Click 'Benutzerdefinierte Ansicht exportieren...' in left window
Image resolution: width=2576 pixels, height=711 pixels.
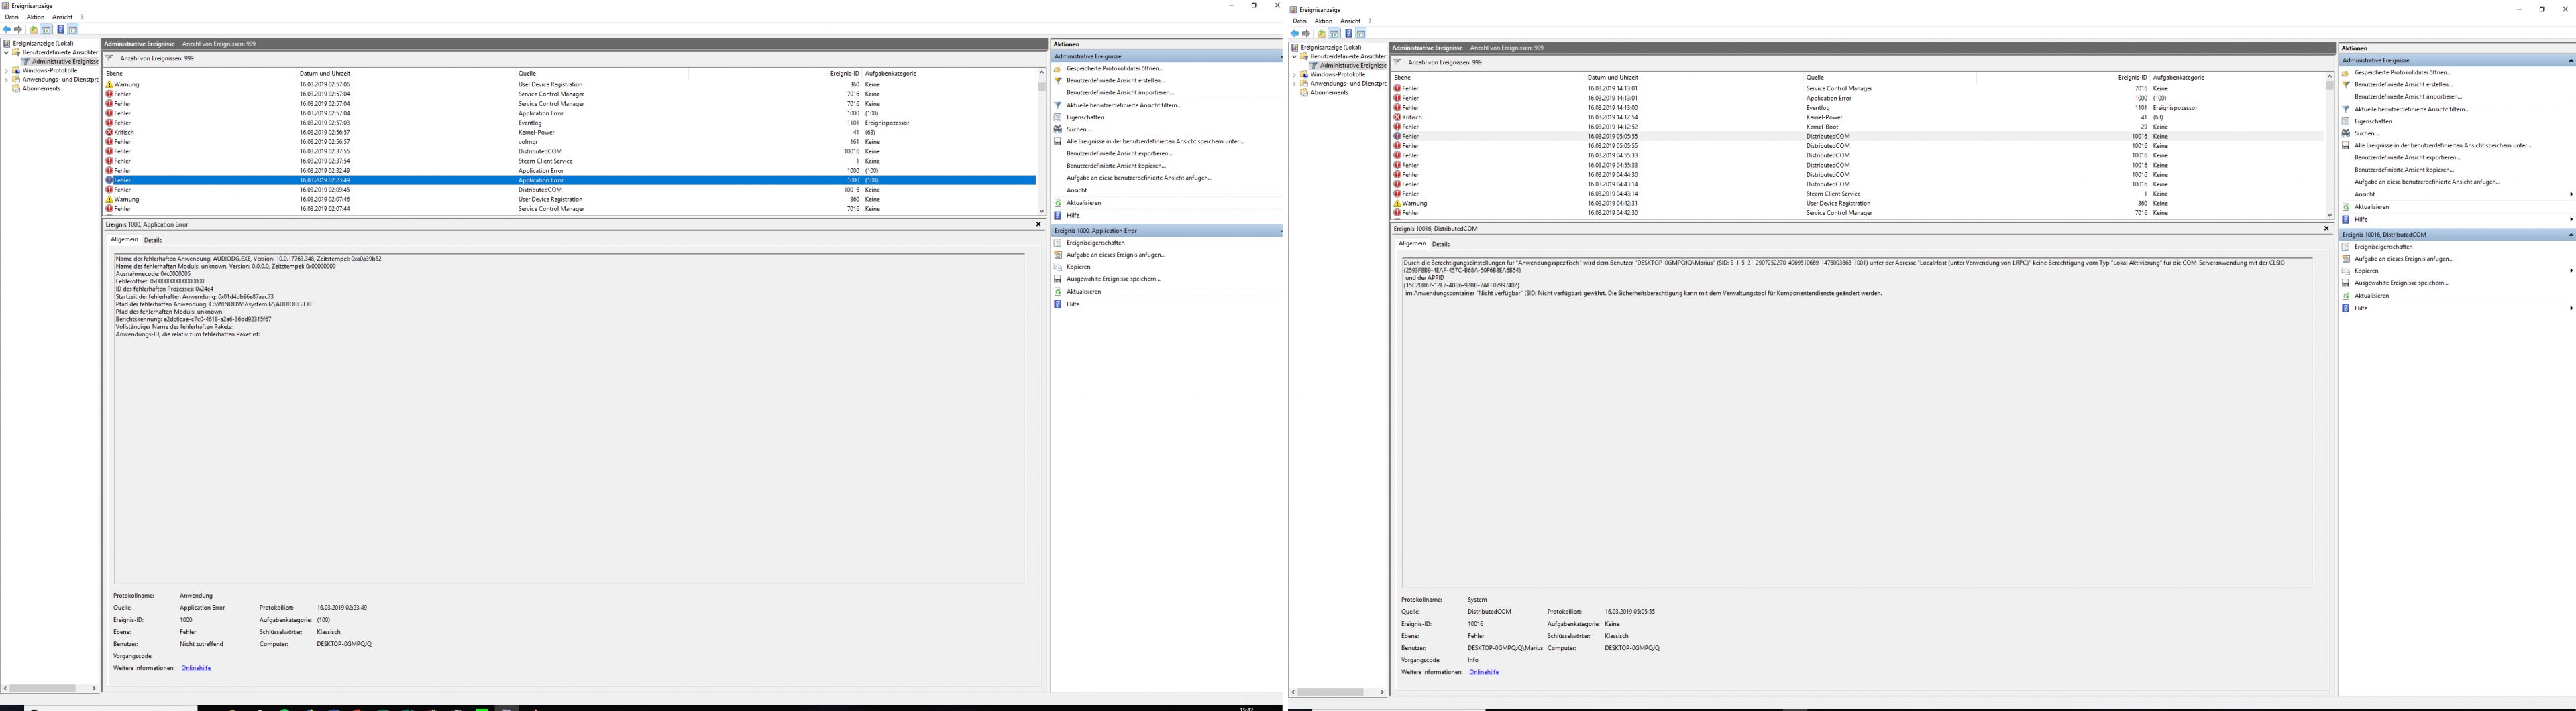point(1119,153)
